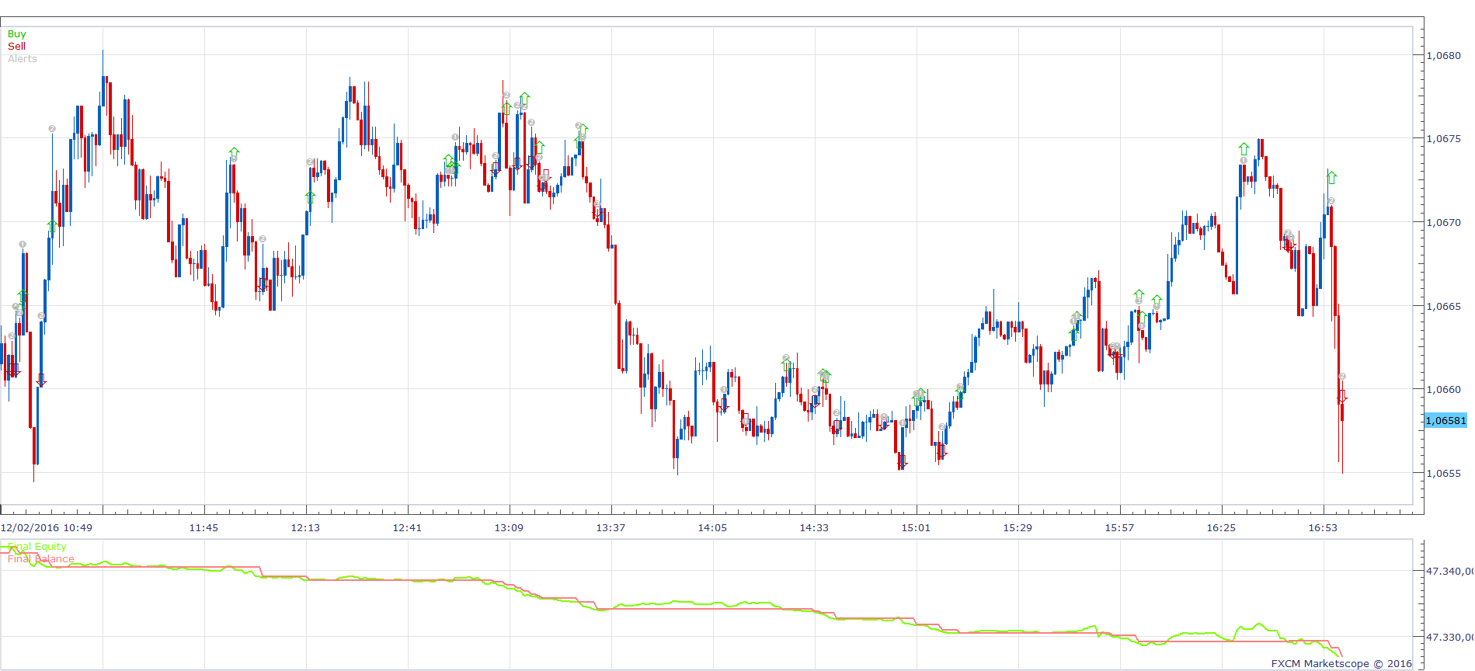Click the Sell legend label
The height and width of the screenshot is (671, 1475).
click(x=16, y=47)
